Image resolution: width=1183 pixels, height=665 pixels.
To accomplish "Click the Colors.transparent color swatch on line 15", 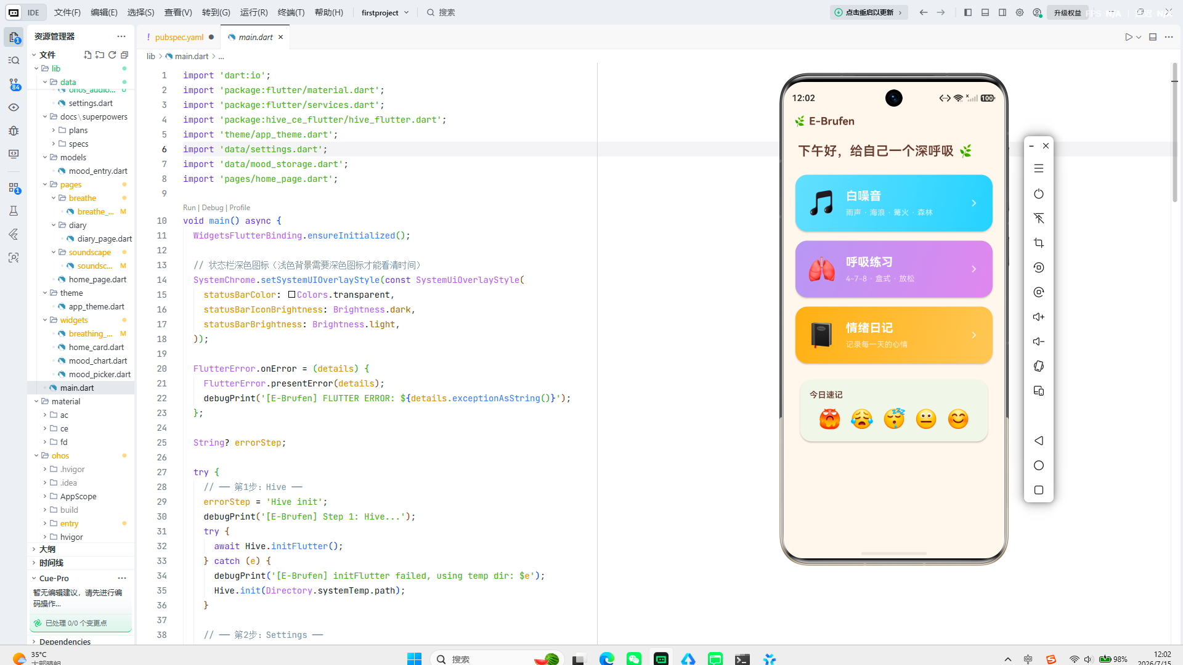I will pos(291,295).
